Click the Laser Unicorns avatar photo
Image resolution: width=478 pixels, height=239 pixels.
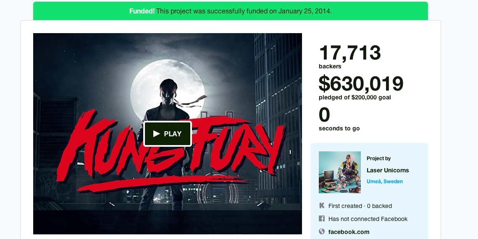339,172
